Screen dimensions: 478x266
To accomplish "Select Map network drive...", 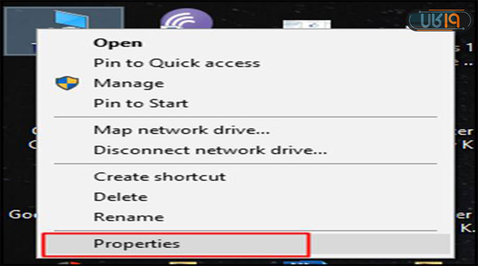I will 182,130.
